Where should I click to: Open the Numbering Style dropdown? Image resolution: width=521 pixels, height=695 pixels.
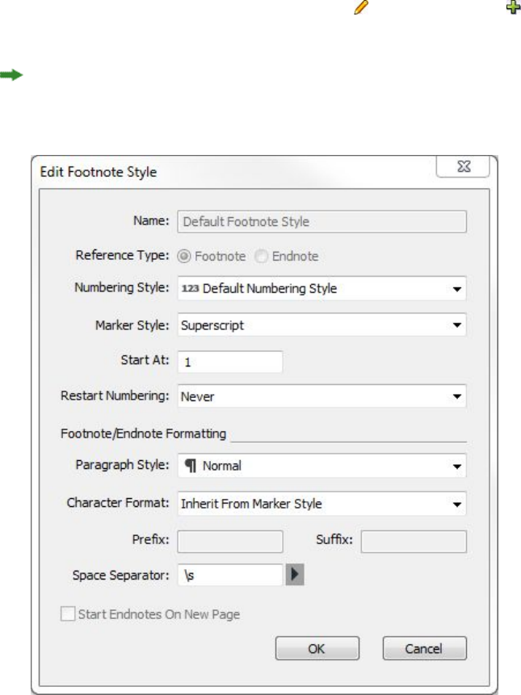tap(457, 287)
